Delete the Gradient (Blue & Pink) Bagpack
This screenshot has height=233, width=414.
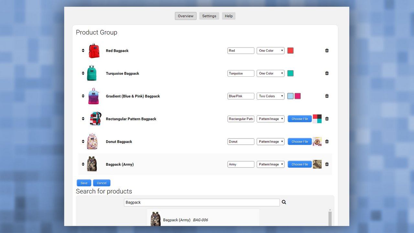tap(327, 96)
